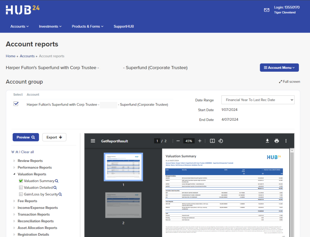Print the report with the printer icon
The height and width of the screenshot is (237, 310).
pos(277,141)
